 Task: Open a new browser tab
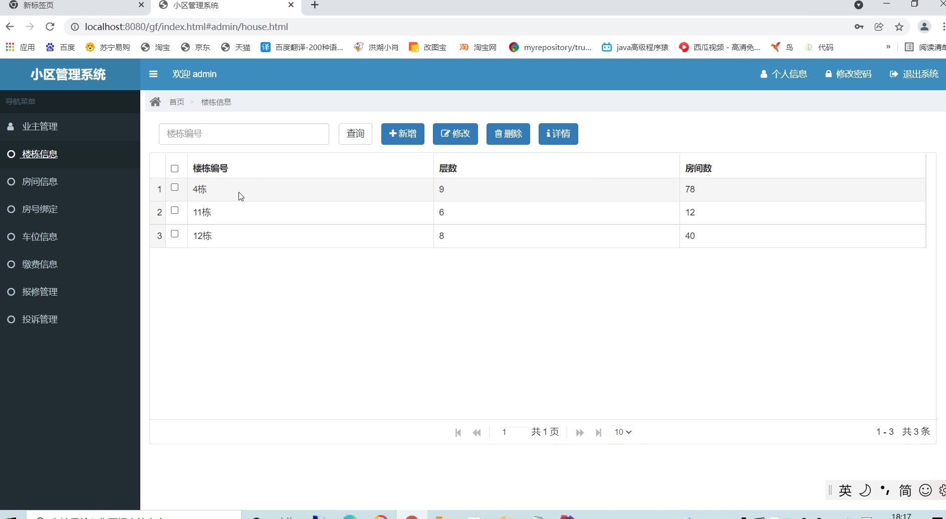point(315,5)
